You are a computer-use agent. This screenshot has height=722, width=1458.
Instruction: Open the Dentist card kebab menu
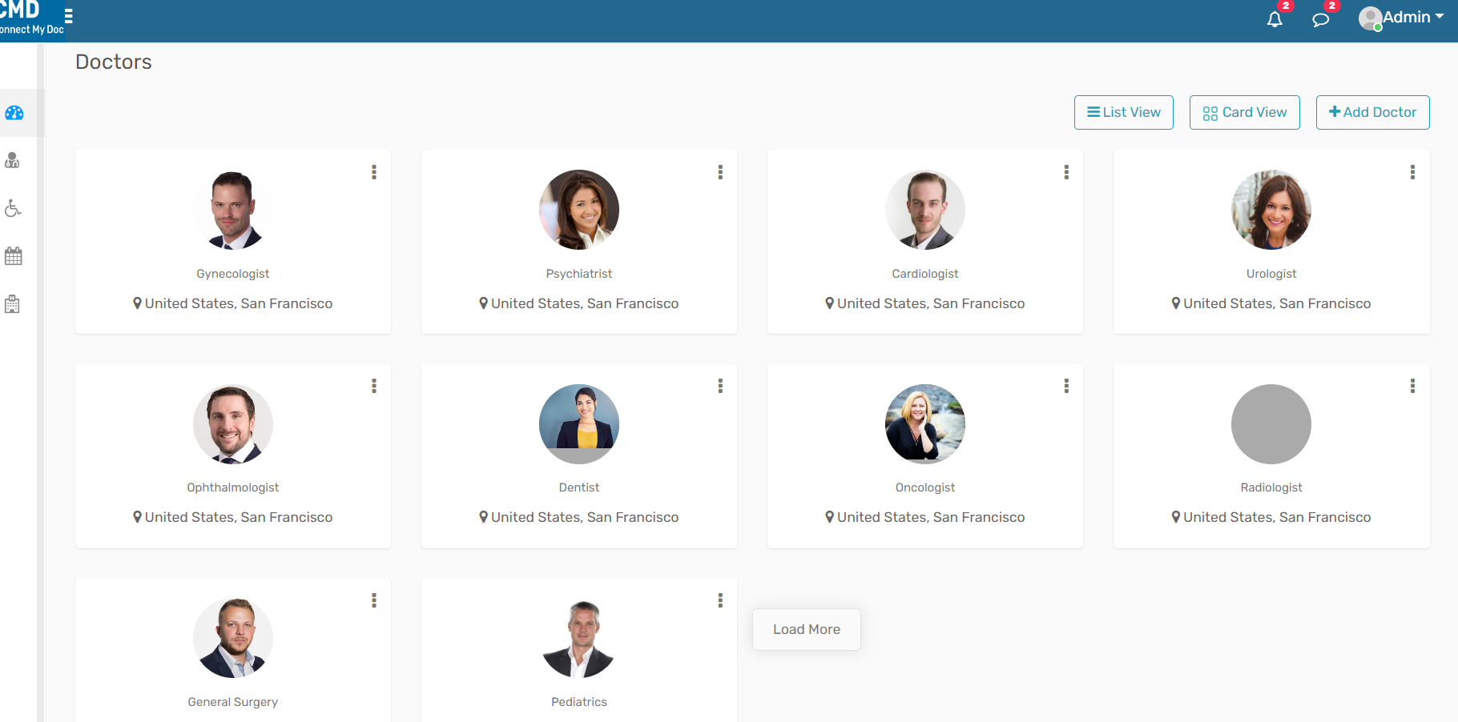[x=720, y=386]
